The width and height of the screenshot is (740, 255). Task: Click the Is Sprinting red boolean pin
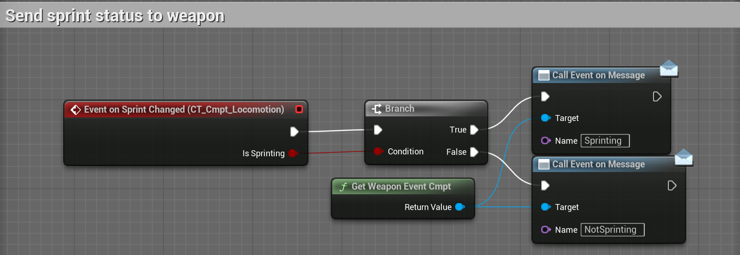pos(293,153)
